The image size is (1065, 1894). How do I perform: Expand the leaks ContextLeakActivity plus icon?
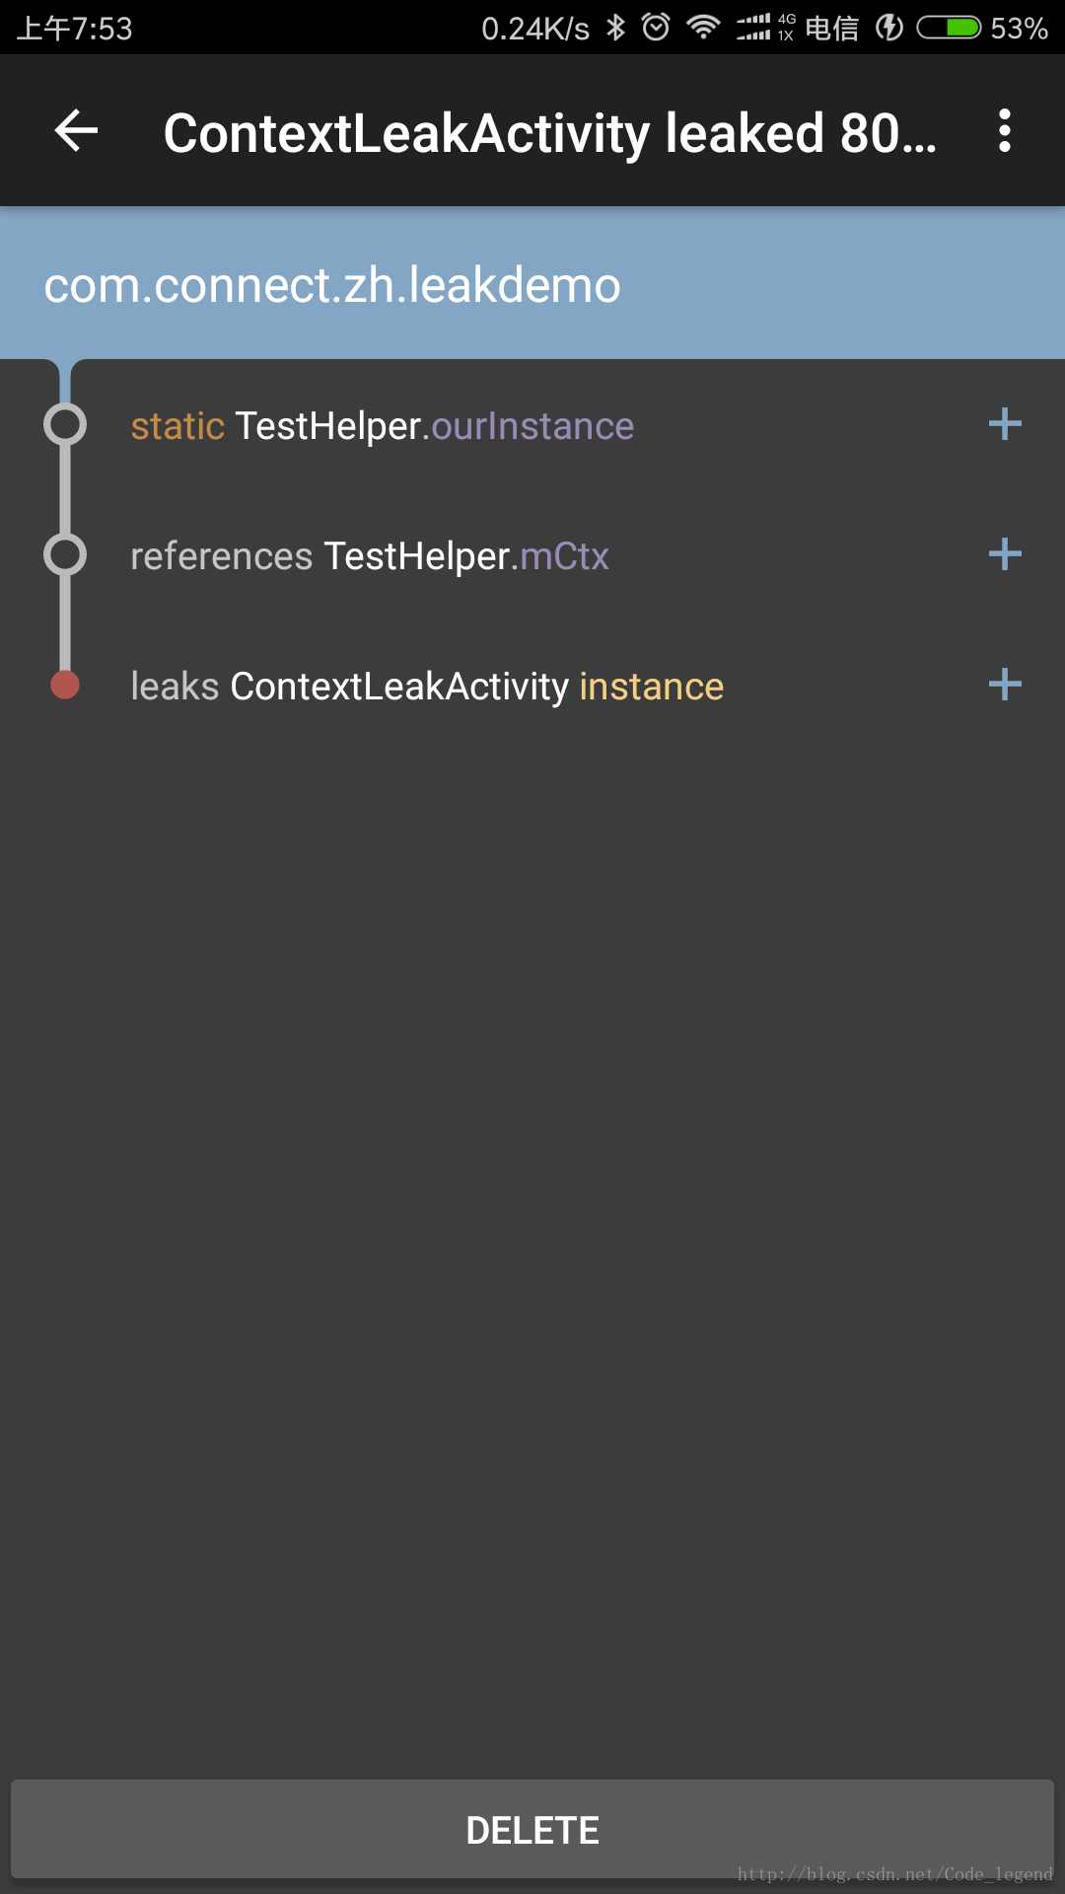pos(1004,686)
